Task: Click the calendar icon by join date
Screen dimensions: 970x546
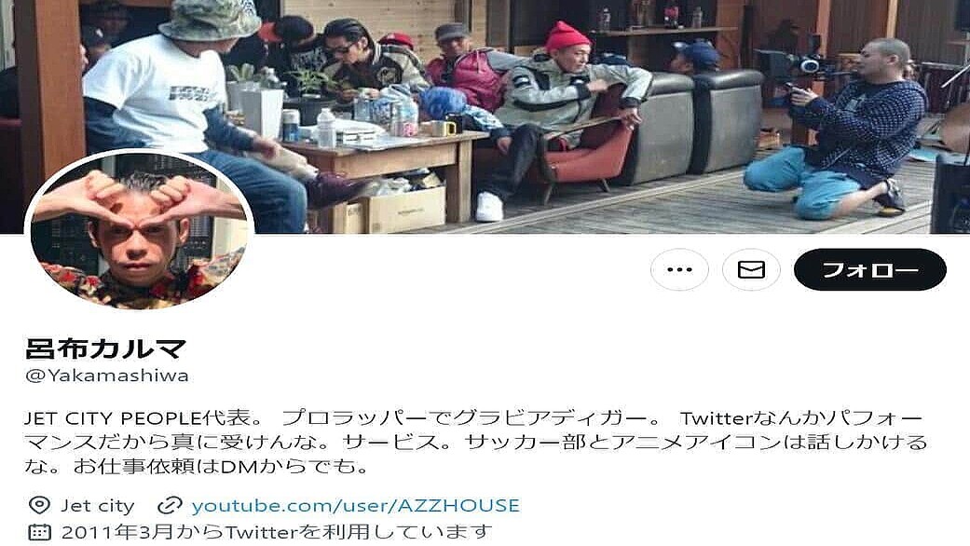Action: [x=39, y=532]
